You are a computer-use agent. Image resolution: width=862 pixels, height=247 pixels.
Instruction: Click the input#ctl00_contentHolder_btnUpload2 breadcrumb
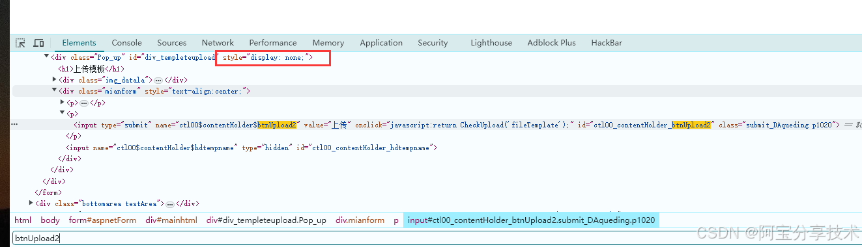532,220
